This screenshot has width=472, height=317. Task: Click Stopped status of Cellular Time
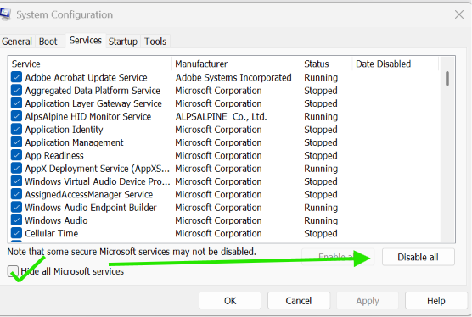tap(321, 233)
